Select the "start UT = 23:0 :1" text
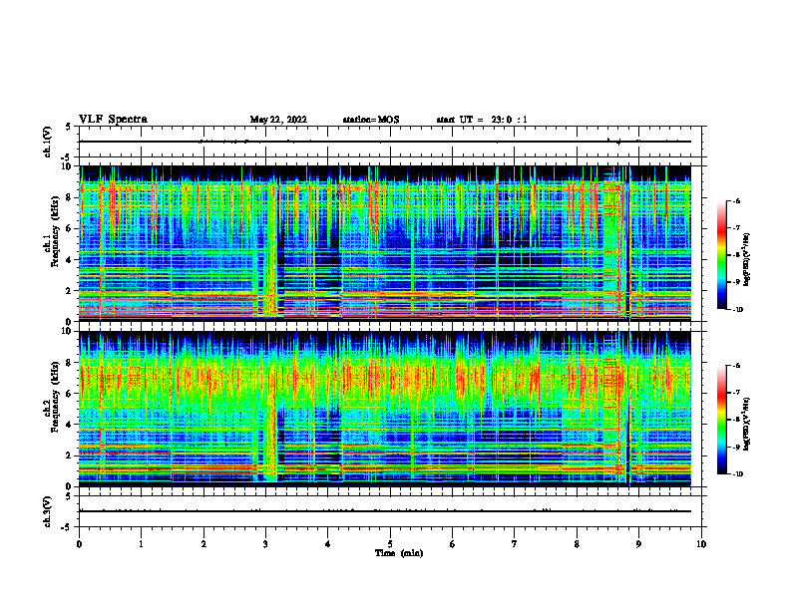 482,120
